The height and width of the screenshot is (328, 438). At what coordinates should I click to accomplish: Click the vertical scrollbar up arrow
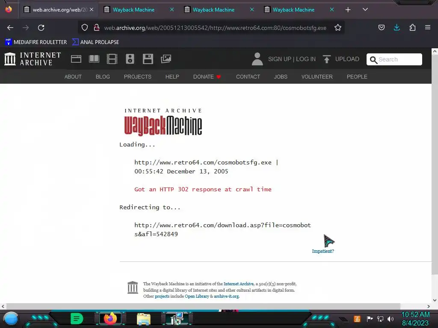click(x=435, y=51)
